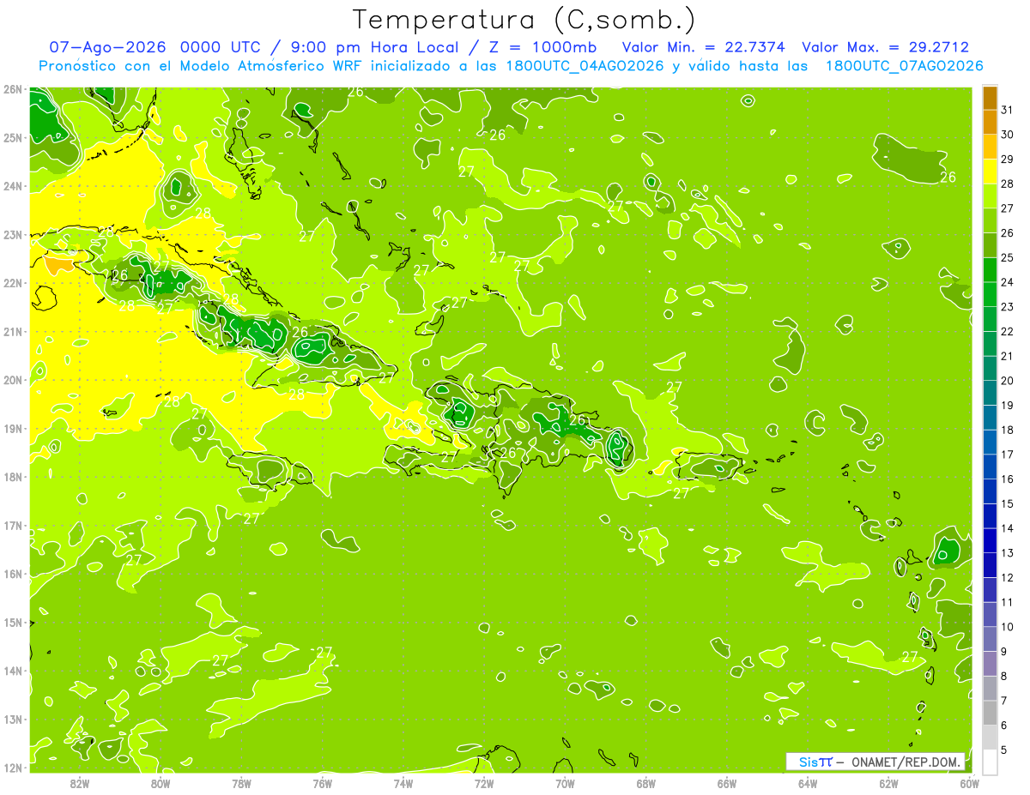Click the latitude axis label '17N'
Screen dimensions: 1030x795
13,526
